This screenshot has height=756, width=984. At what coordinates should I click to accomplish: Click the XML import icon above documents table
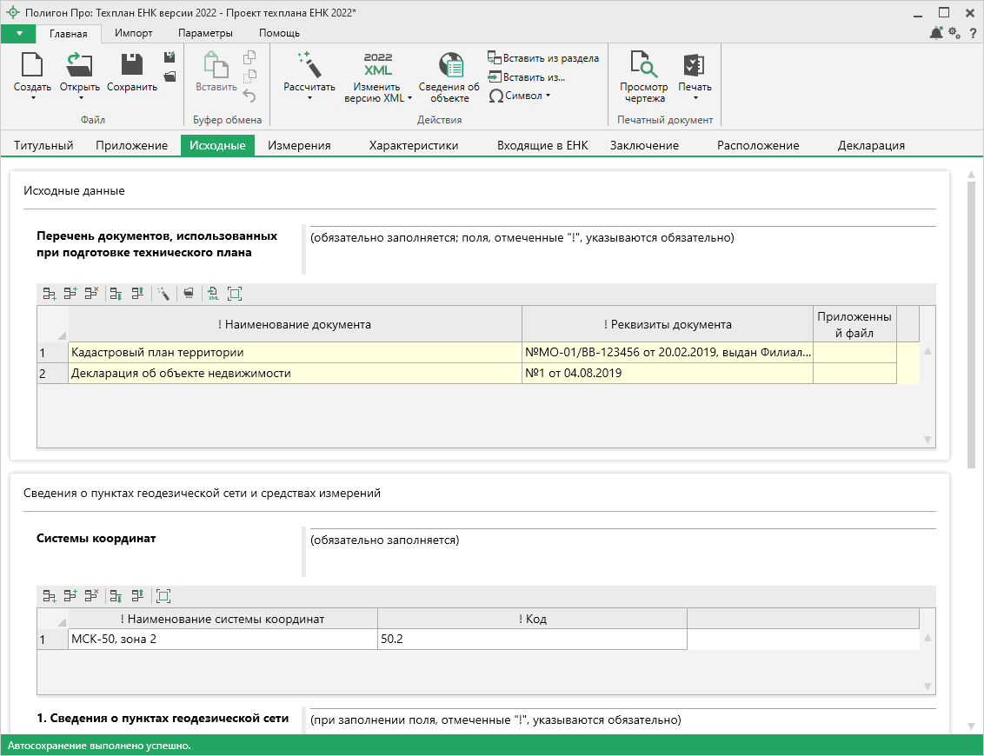(x=213, y=294)
